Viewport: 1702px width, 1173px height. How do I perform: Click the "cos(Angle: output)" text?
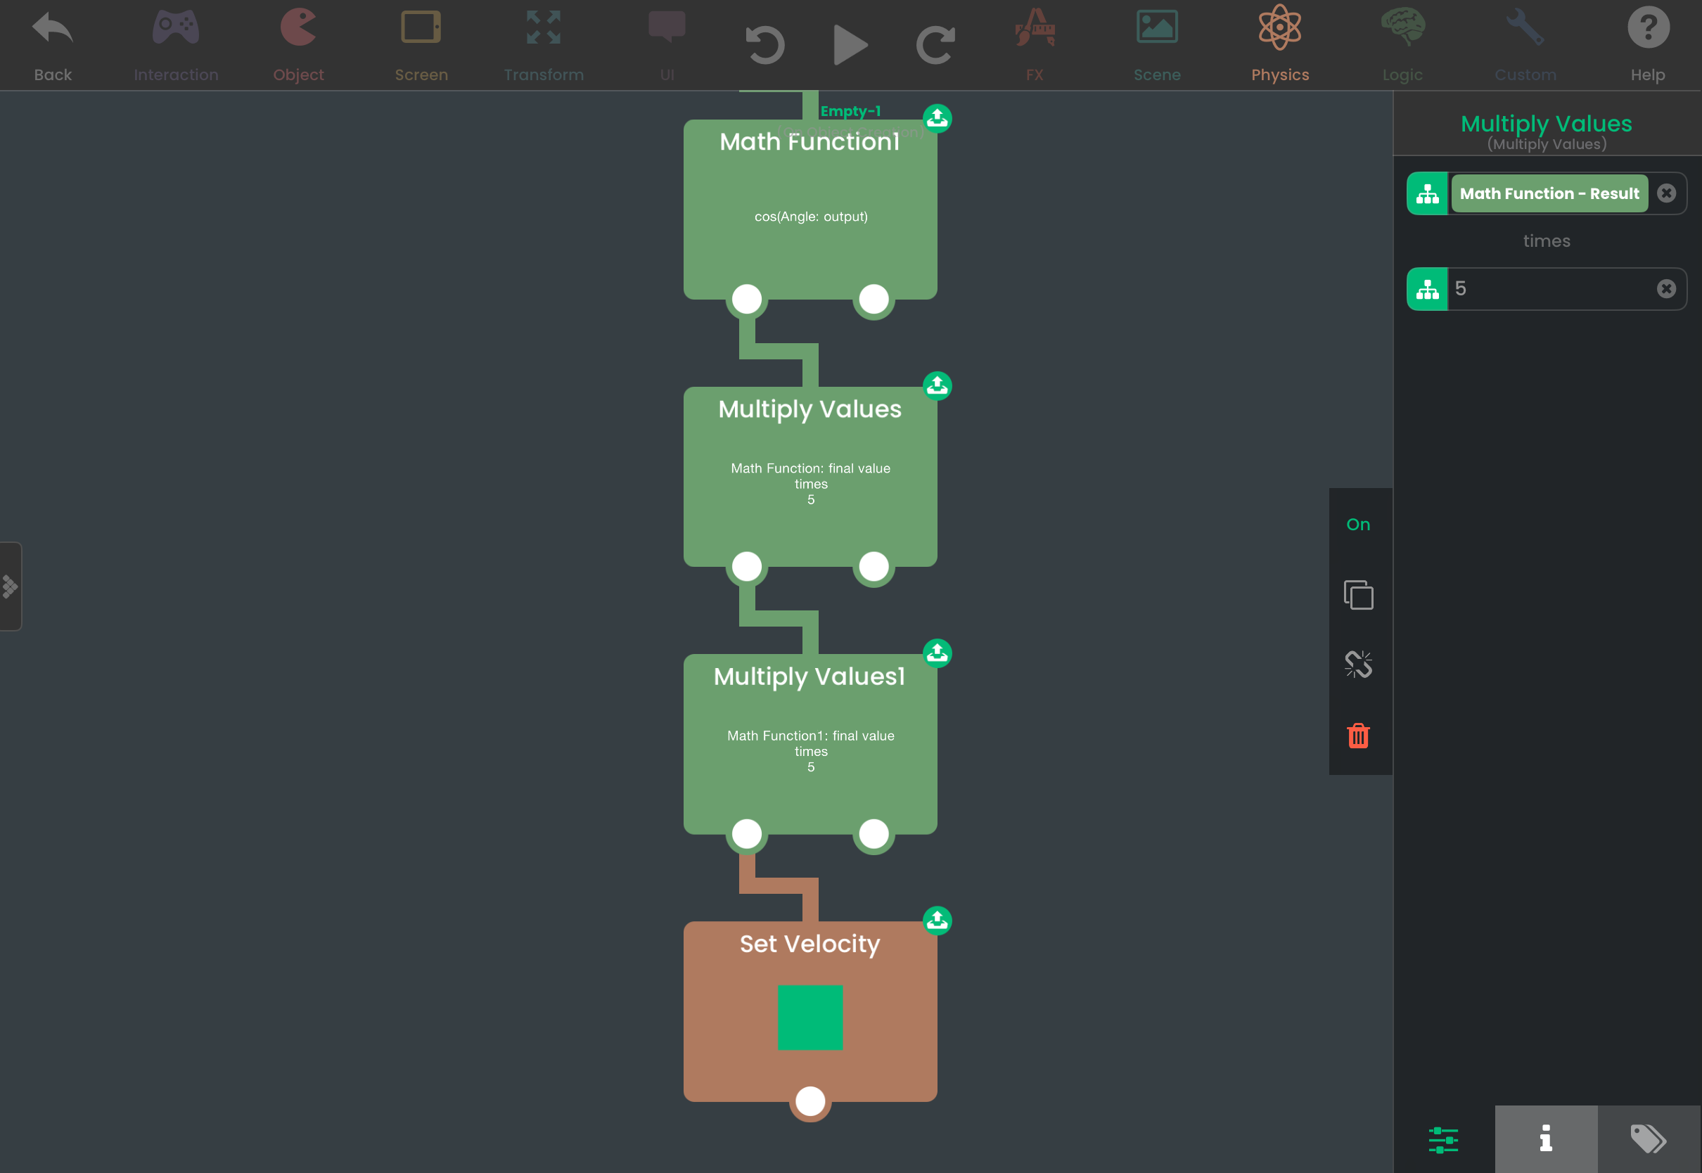[811, 217]
